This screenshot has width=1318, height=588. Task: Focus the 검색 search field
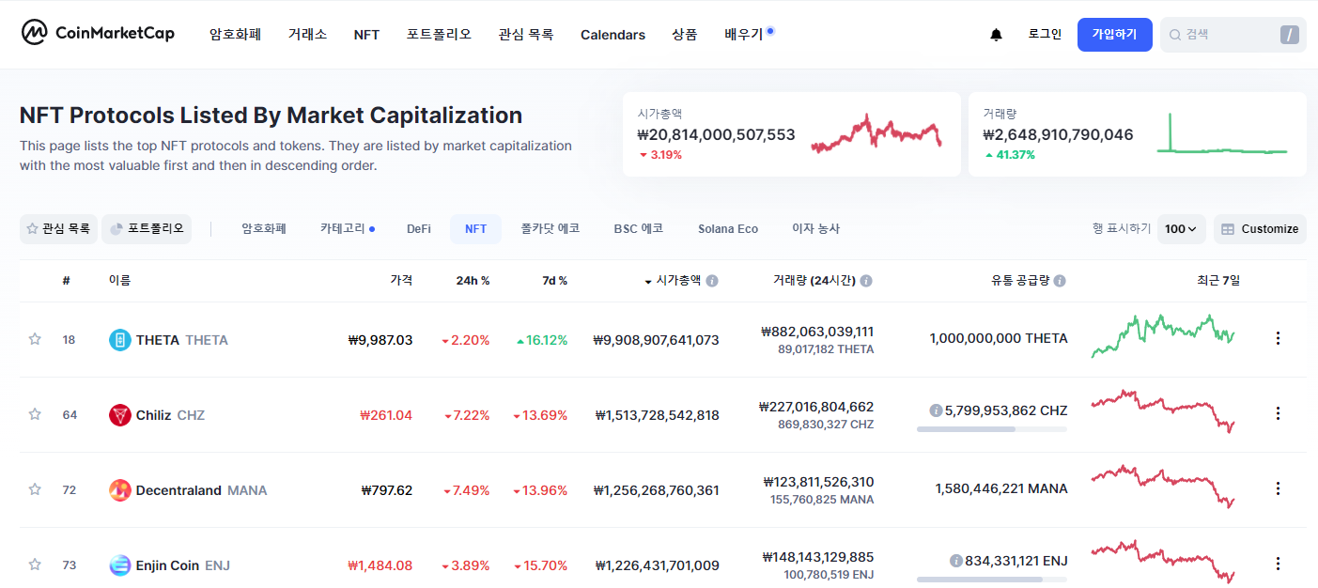1233,35
